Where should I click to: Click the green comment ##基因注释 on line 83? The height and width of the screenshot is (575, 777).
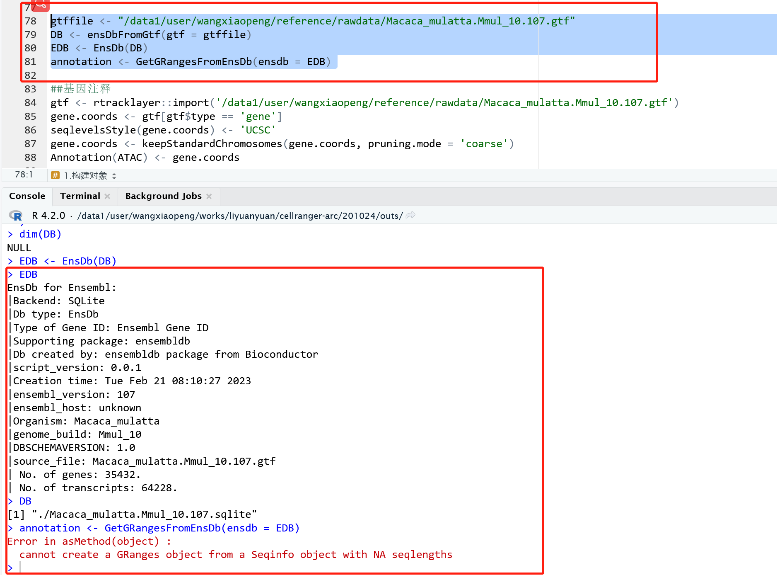click(x=80, y=89)
